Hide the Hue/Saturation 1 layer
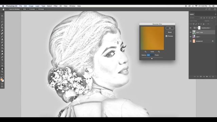Screen dimensions: 217x122 pyautogui.click(x=191, y=28)
